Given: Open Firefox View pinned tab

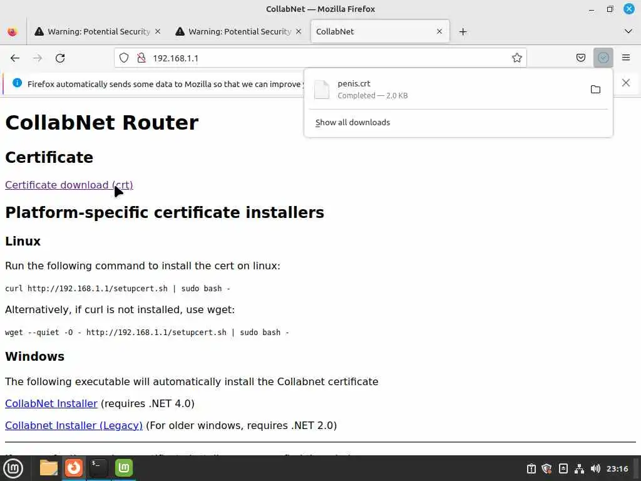Looking at the screenshot, I should tap(13, 31).
